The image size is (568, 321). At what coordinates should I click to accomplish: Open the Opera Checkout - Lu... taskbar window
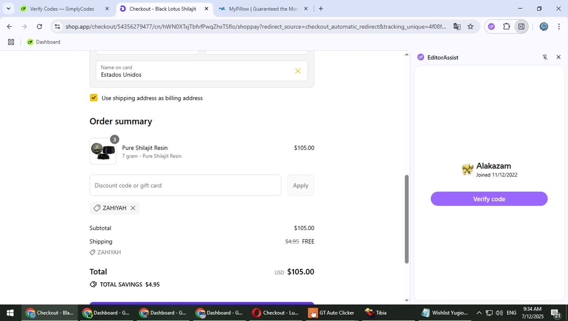tap(276, 313)
